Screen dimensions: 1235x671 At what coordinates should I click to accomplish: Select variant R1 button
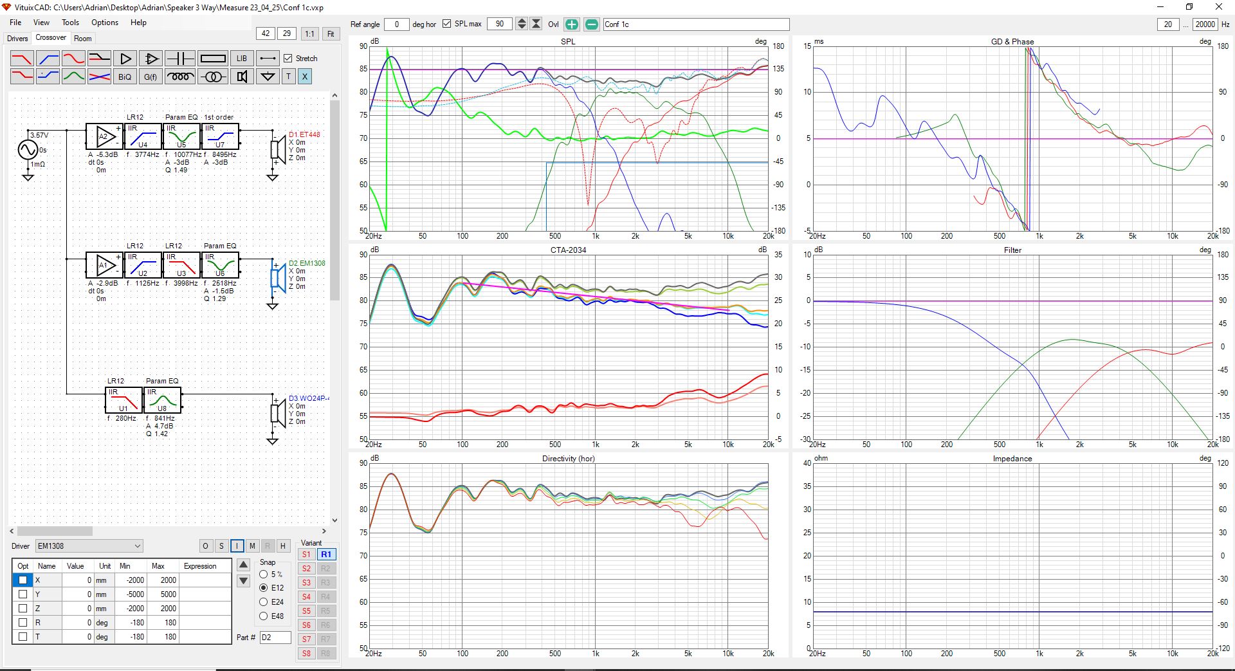[x=326, y=555]
